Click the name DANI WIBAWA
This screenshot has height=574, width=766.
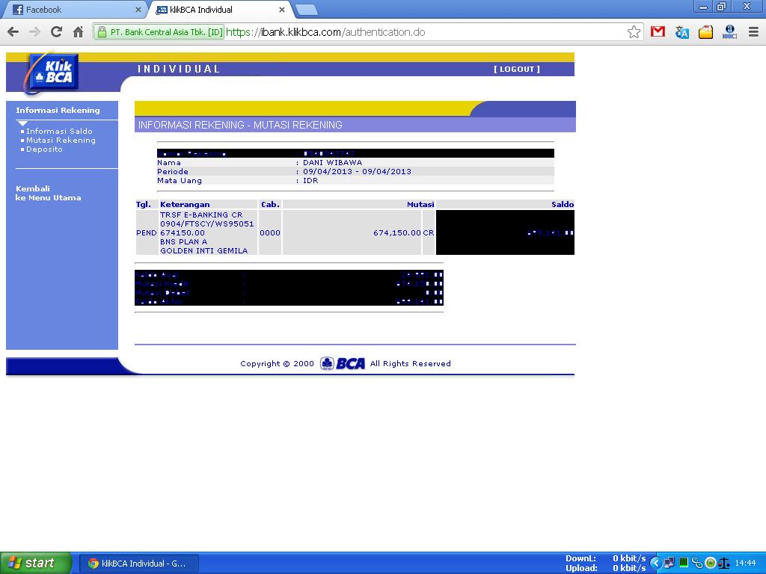click(333, 162)
